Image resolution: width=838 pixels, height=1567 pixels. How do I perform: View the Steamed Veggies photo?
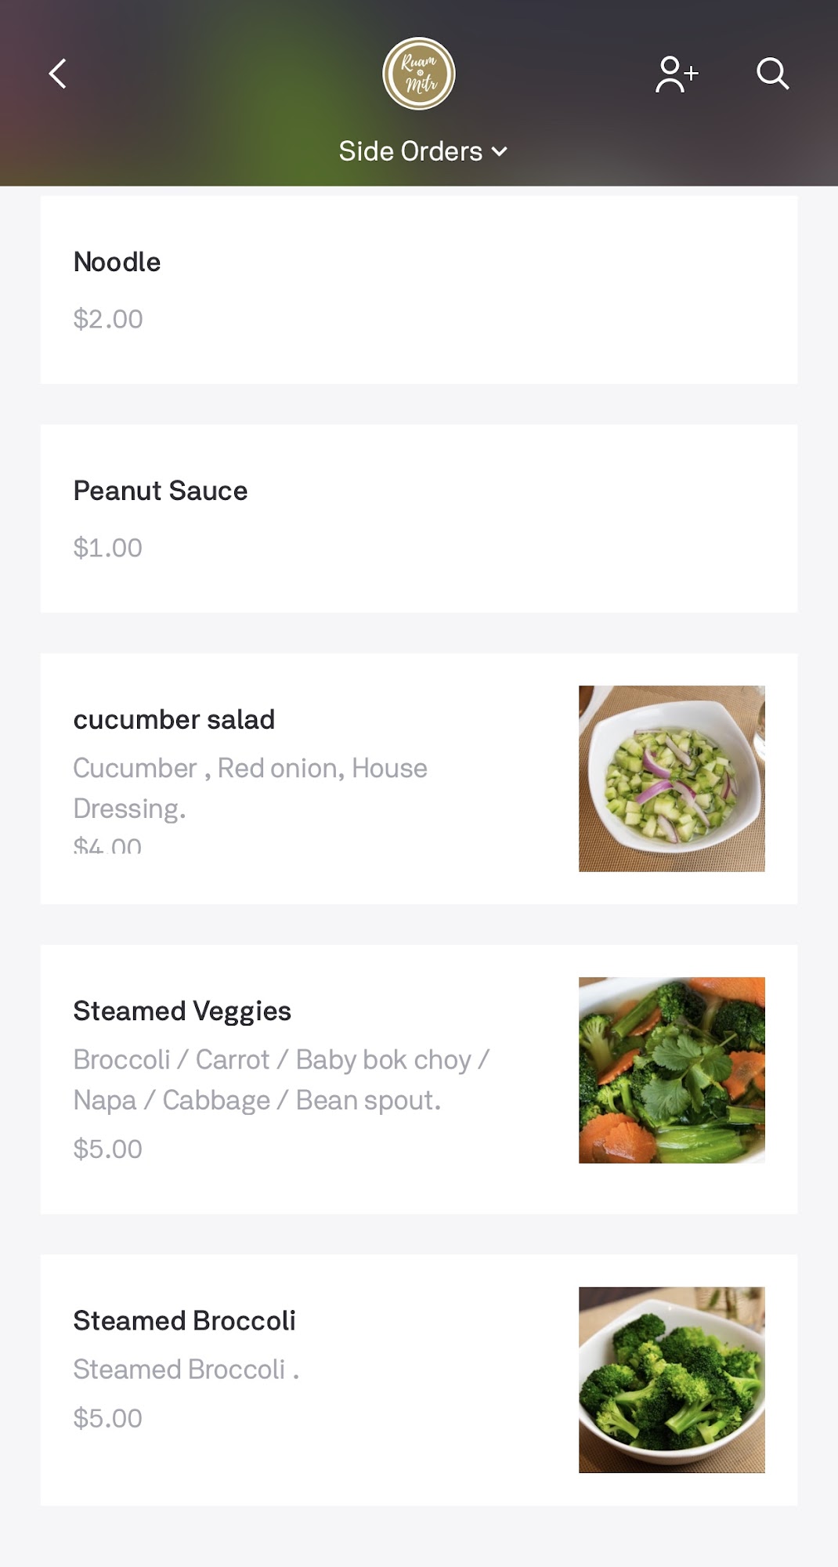[671, 1069]
